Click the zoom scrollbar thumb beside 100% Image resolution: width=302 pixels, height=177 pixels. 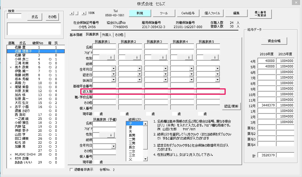[77, 13]
